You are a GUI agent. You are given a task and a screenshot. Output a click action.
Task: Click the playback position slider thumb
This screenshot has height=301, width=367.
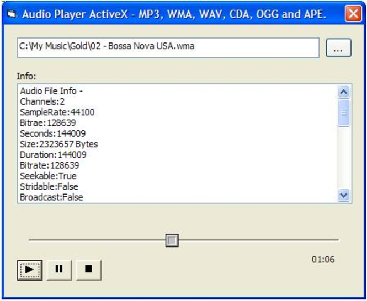coord(172,240)
